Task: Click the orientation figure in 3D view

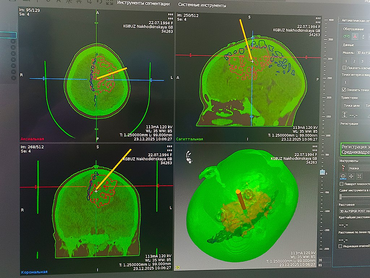Action: click(188, 157)
